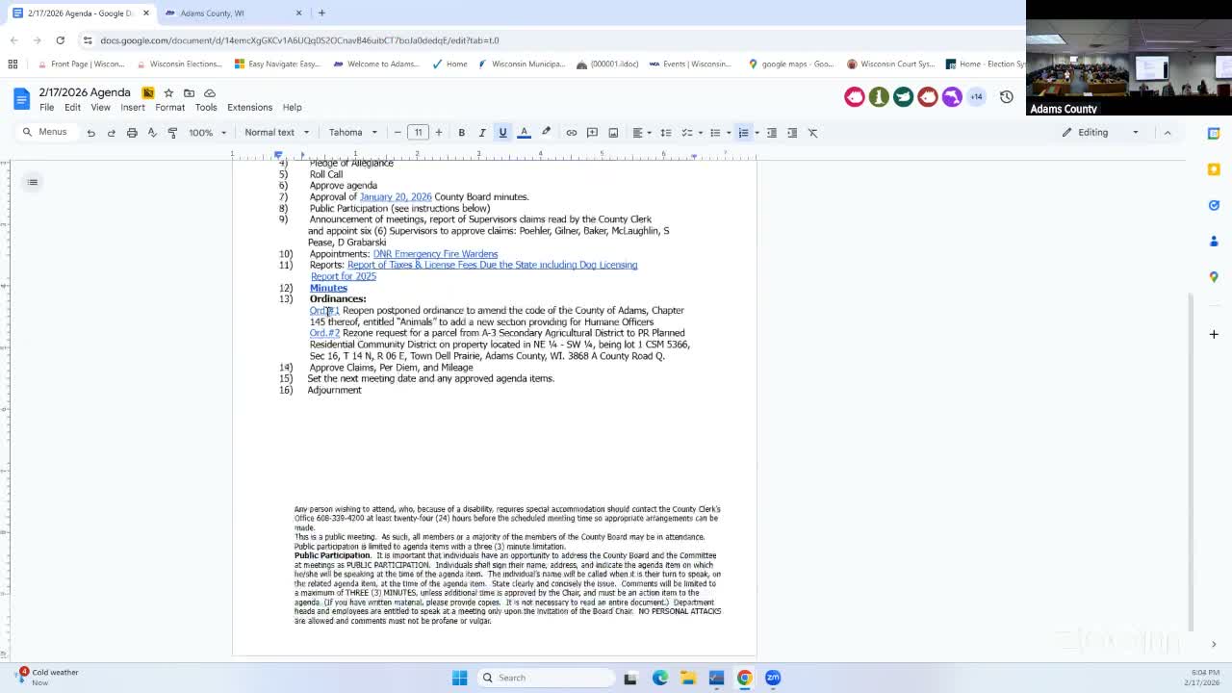The width and height of the screenshot is (1232, 693).
Task: Open the Windows Start menu
Action: 459,678
